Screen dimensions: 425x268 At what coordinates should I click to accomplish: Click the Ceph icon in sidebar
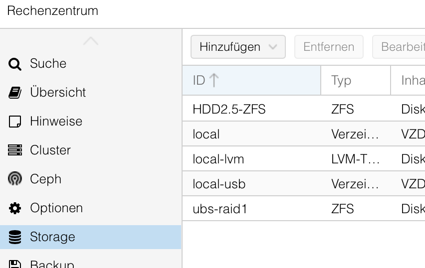click(15, 179)
